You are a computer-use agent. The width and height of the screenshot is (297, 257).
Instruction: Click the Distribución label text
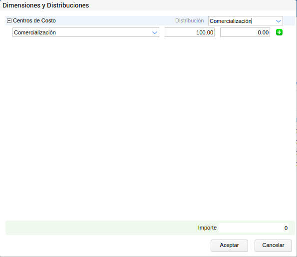pyautogui.click(x=189, y=20)
